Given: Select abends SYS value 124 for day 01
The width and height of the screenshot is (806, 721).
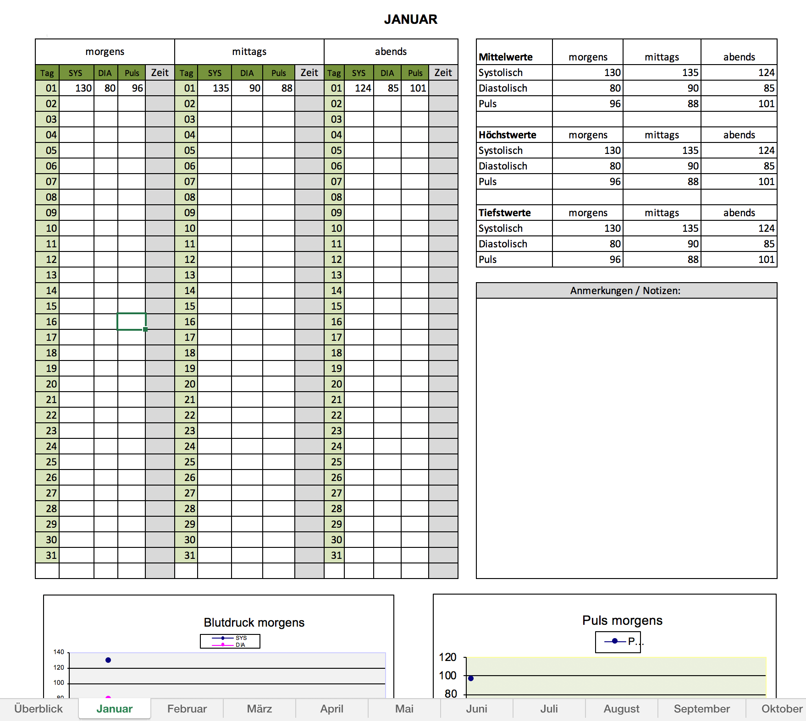Looking at the screenshot, I should tap(359, 88).
